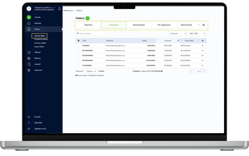Open three-dot menu for FA 20240001
This screenshot has width=249, height=156.
click(x=202, y=65)
